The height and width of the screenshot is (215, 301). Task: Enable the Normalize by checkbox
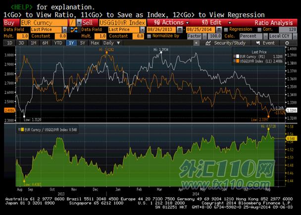pos(149,36)
